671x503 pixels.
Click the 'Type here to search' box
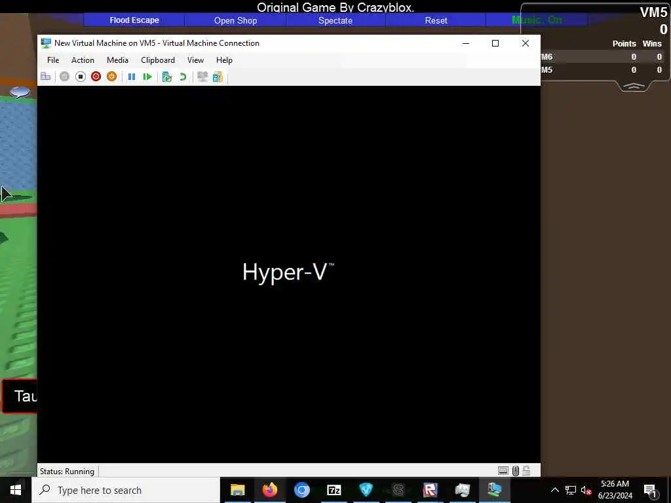pos(126,490)
